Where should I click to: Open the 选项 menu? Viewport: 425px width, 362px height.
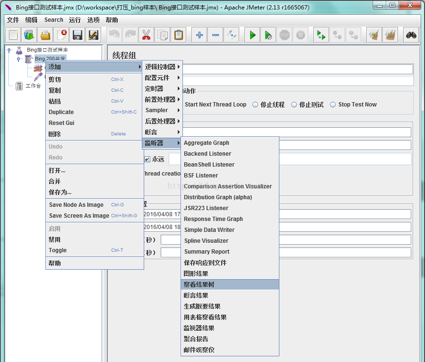93,20
